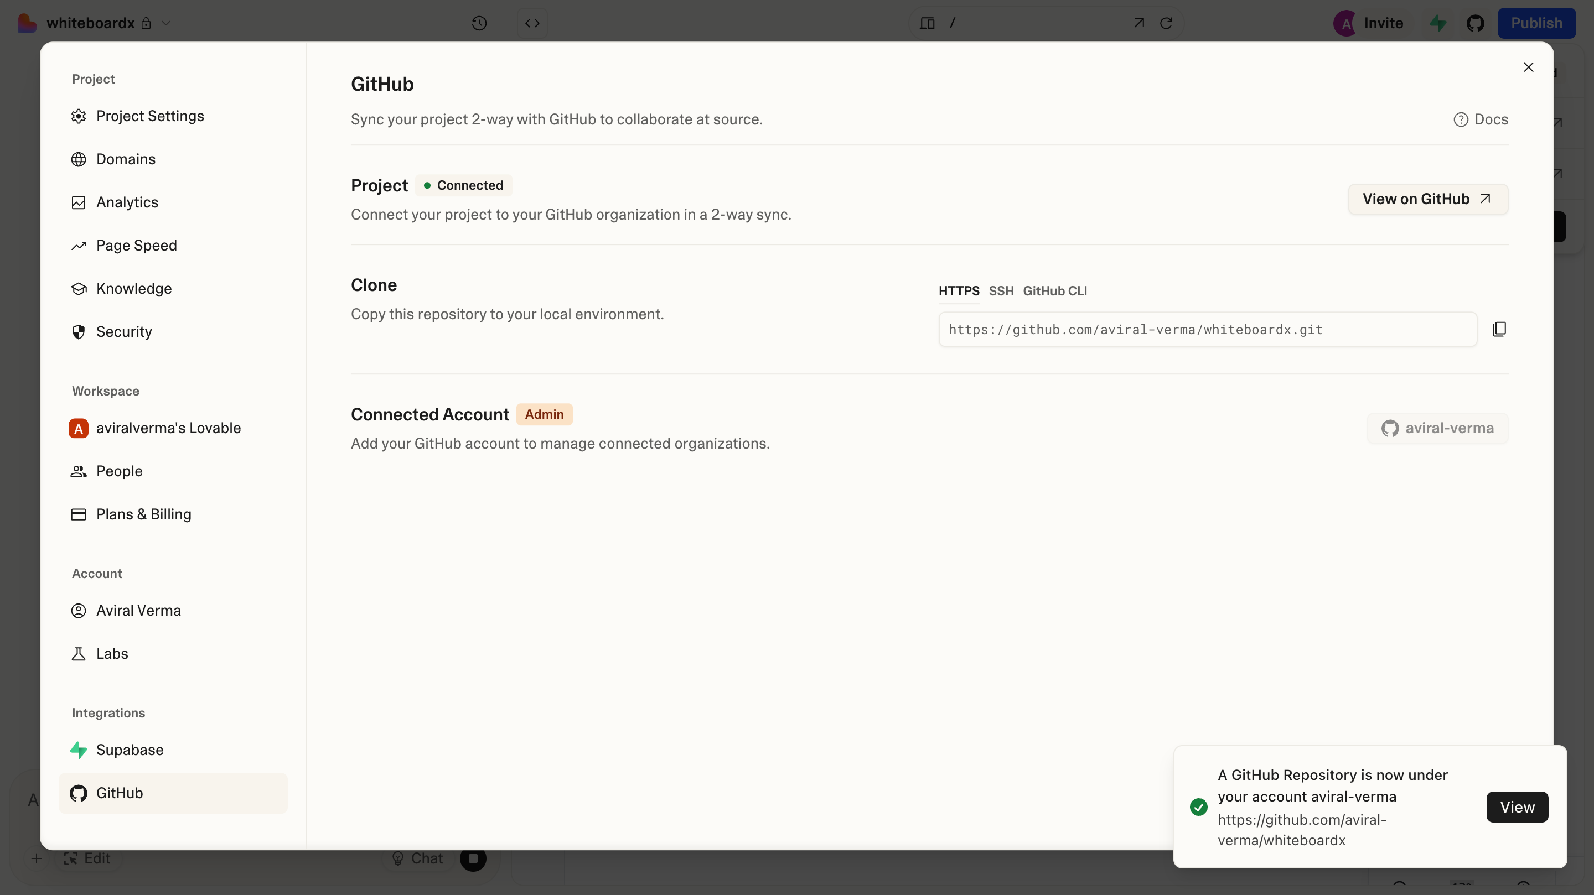This screenshot has width=1594, height=895.
Task: Open preview in new tab arrow icon
Action: [1138, 23]
